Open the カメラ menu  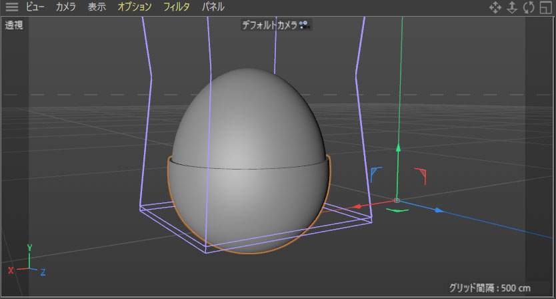click(x=65, y=7)
